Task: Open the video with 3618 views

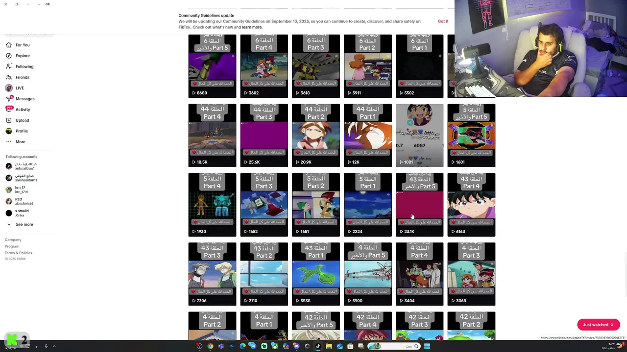Action: click(316, 66)
